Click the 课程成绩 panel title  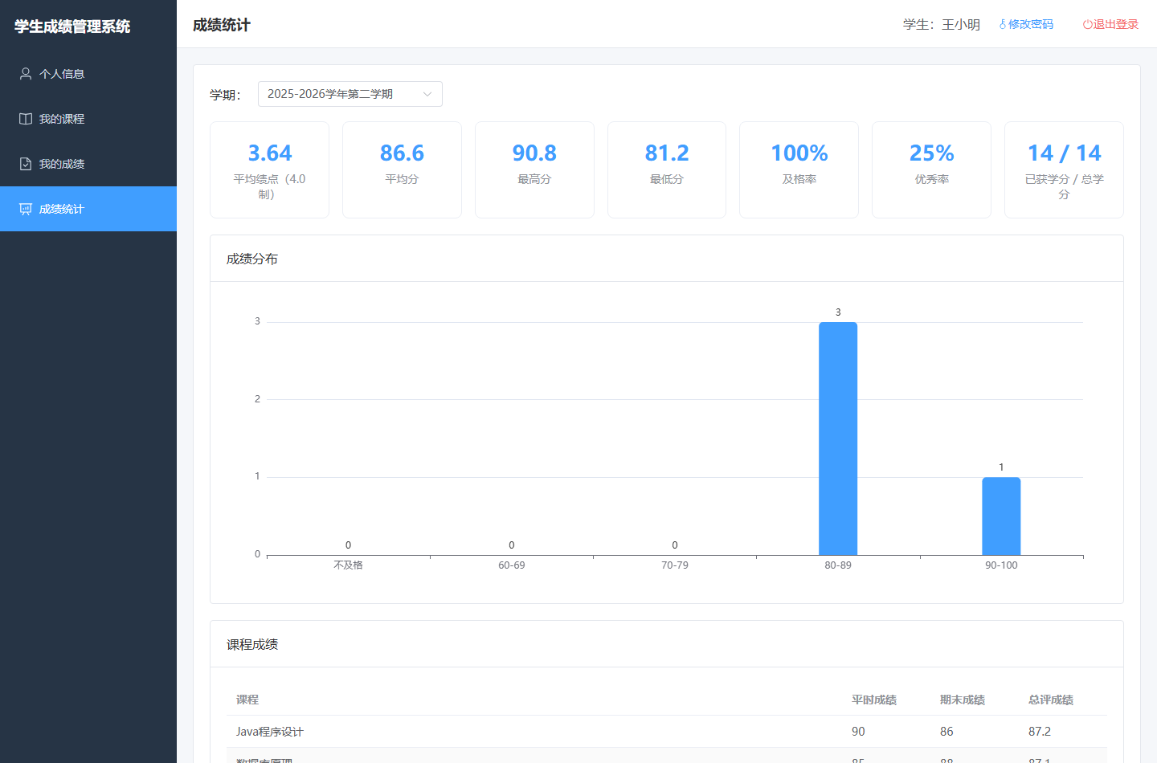pyautogui.click(x=252, y=644)
